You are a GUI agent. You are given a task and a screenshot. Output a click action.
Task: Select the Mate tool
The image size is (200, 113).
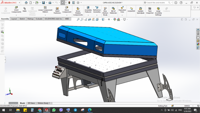[x=24, y=10]
